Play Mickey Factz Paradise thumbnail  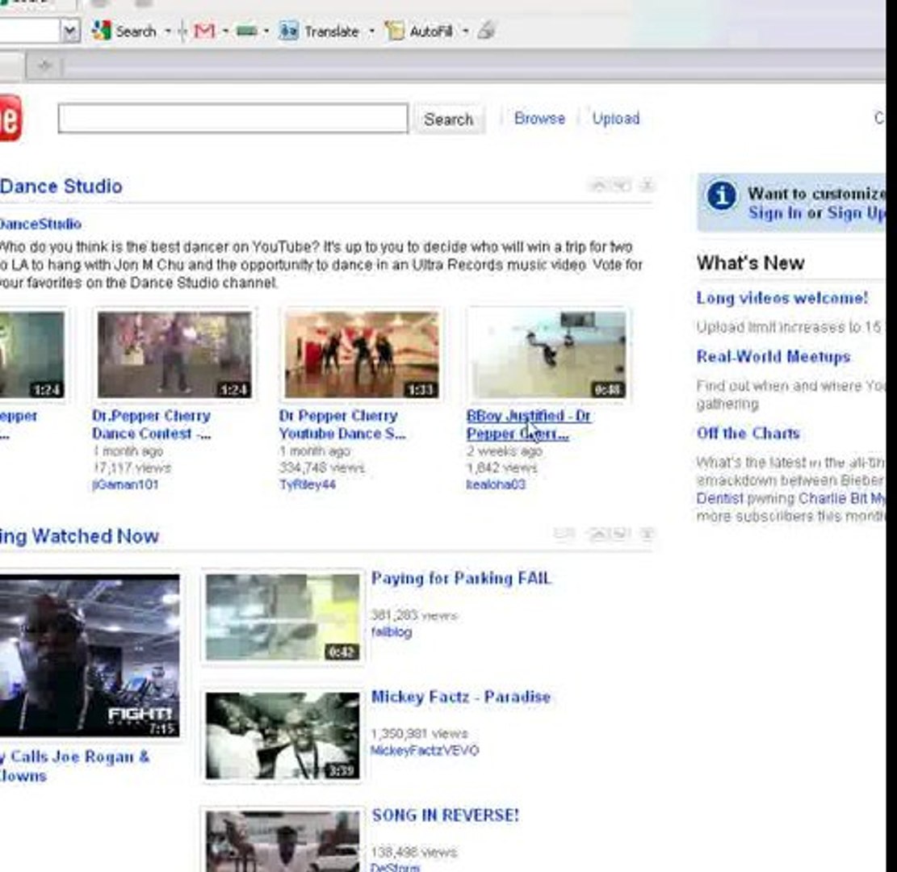tap(283, 736)
